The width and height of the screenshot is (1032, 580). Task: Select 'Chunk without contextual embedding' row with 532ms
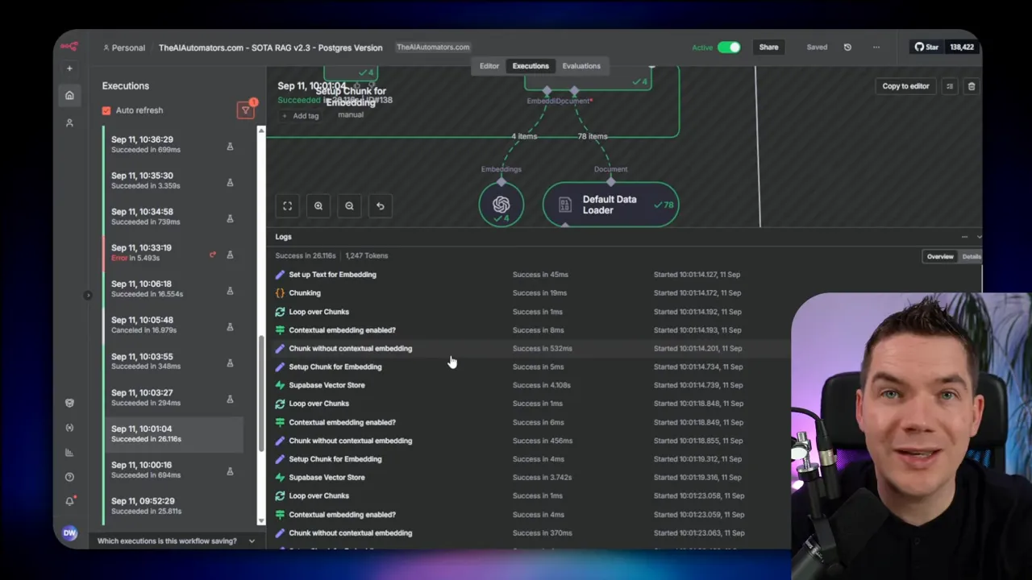click(x=530, y=349)
